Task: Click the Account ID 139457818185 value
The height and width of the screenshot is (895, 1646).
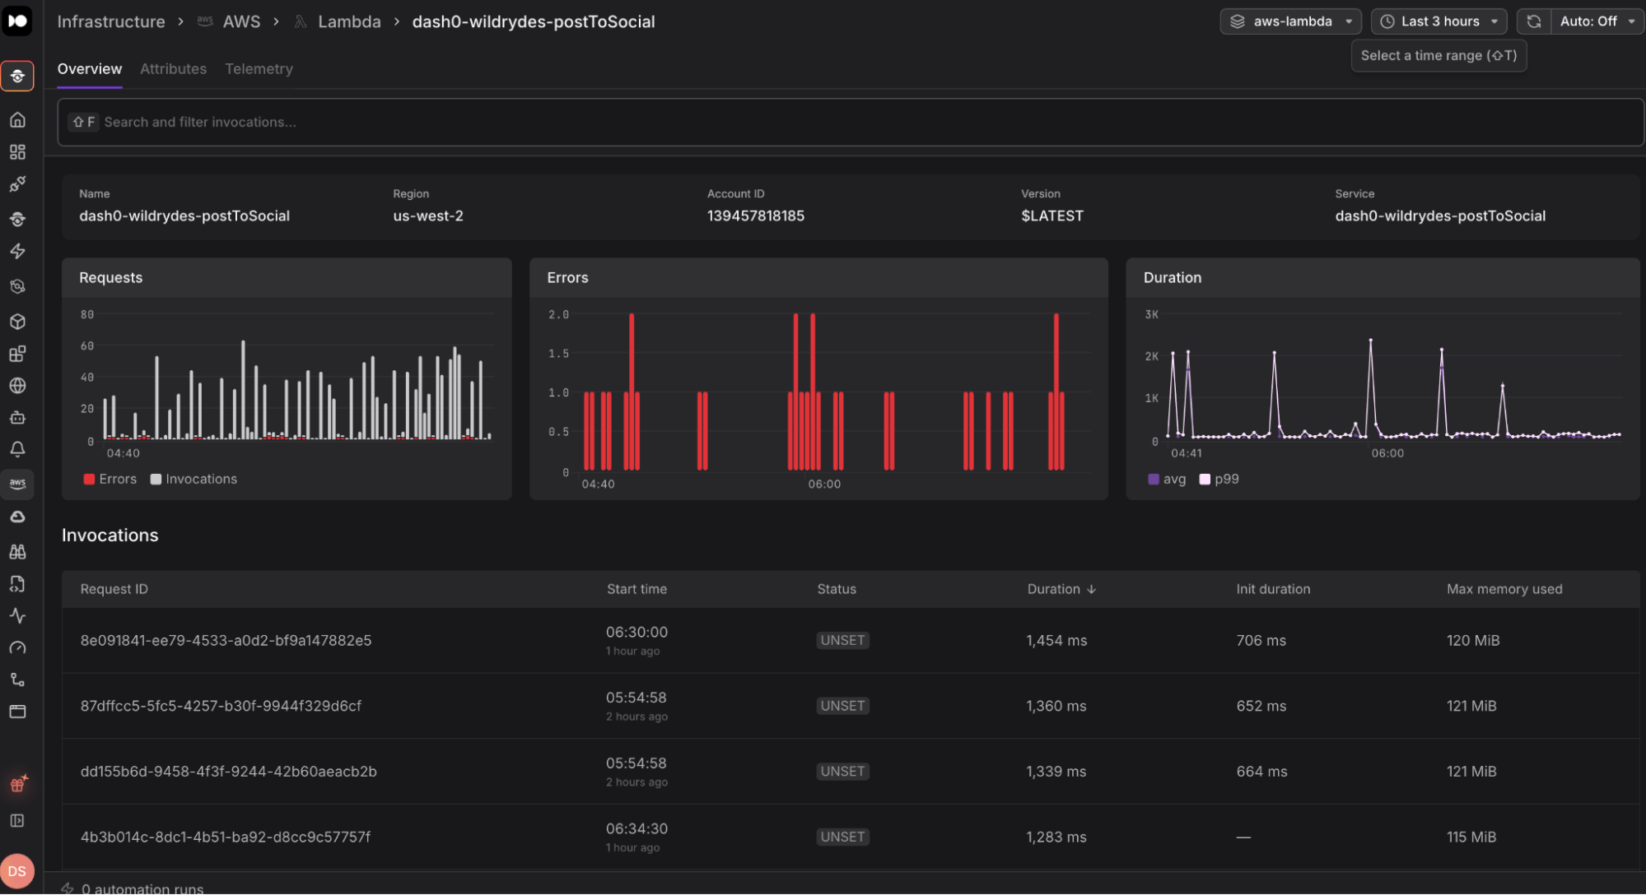Action: (x=756, y=216)
